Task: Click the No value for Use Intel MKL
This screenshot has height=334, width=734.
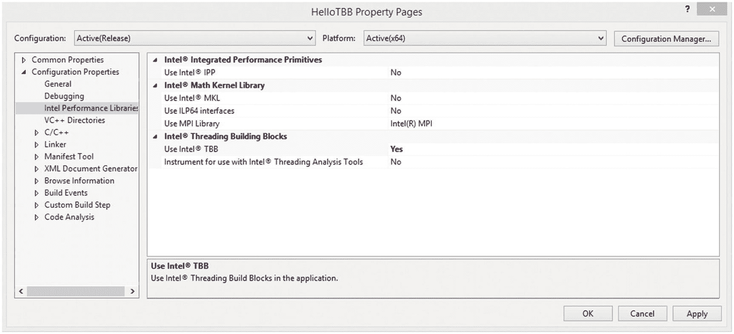Action: coord(396,98)
